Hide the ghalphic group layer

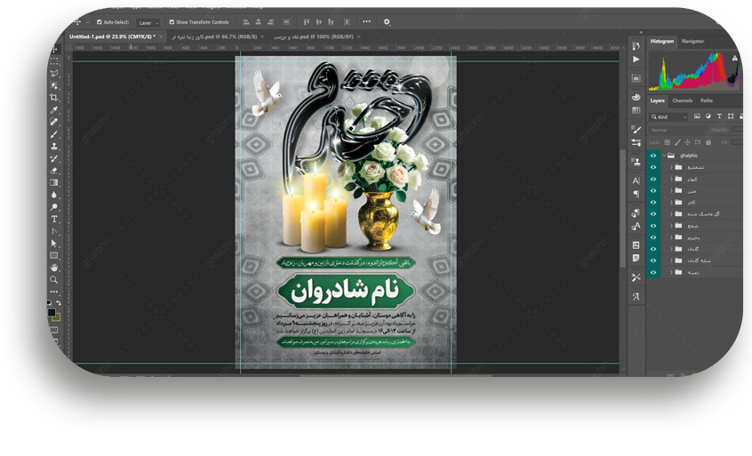(653, 155)
